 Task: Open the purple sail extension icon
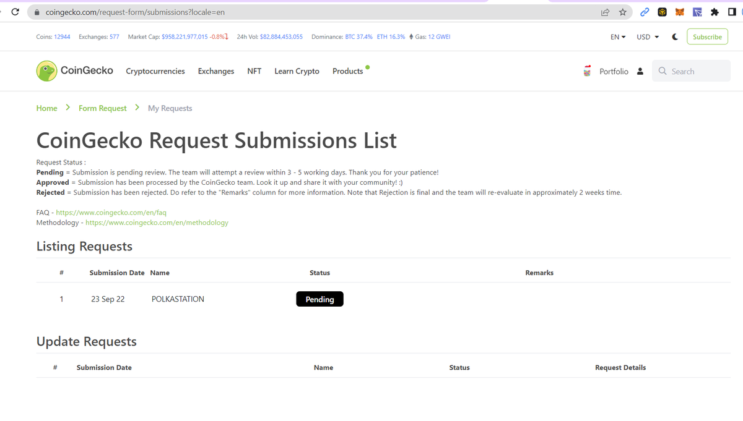pos(697,12)
